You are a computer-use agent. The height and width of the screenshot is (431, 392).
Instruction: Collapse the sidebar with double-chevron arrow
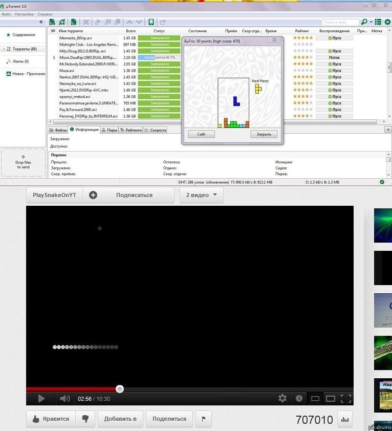pos(41,22)
